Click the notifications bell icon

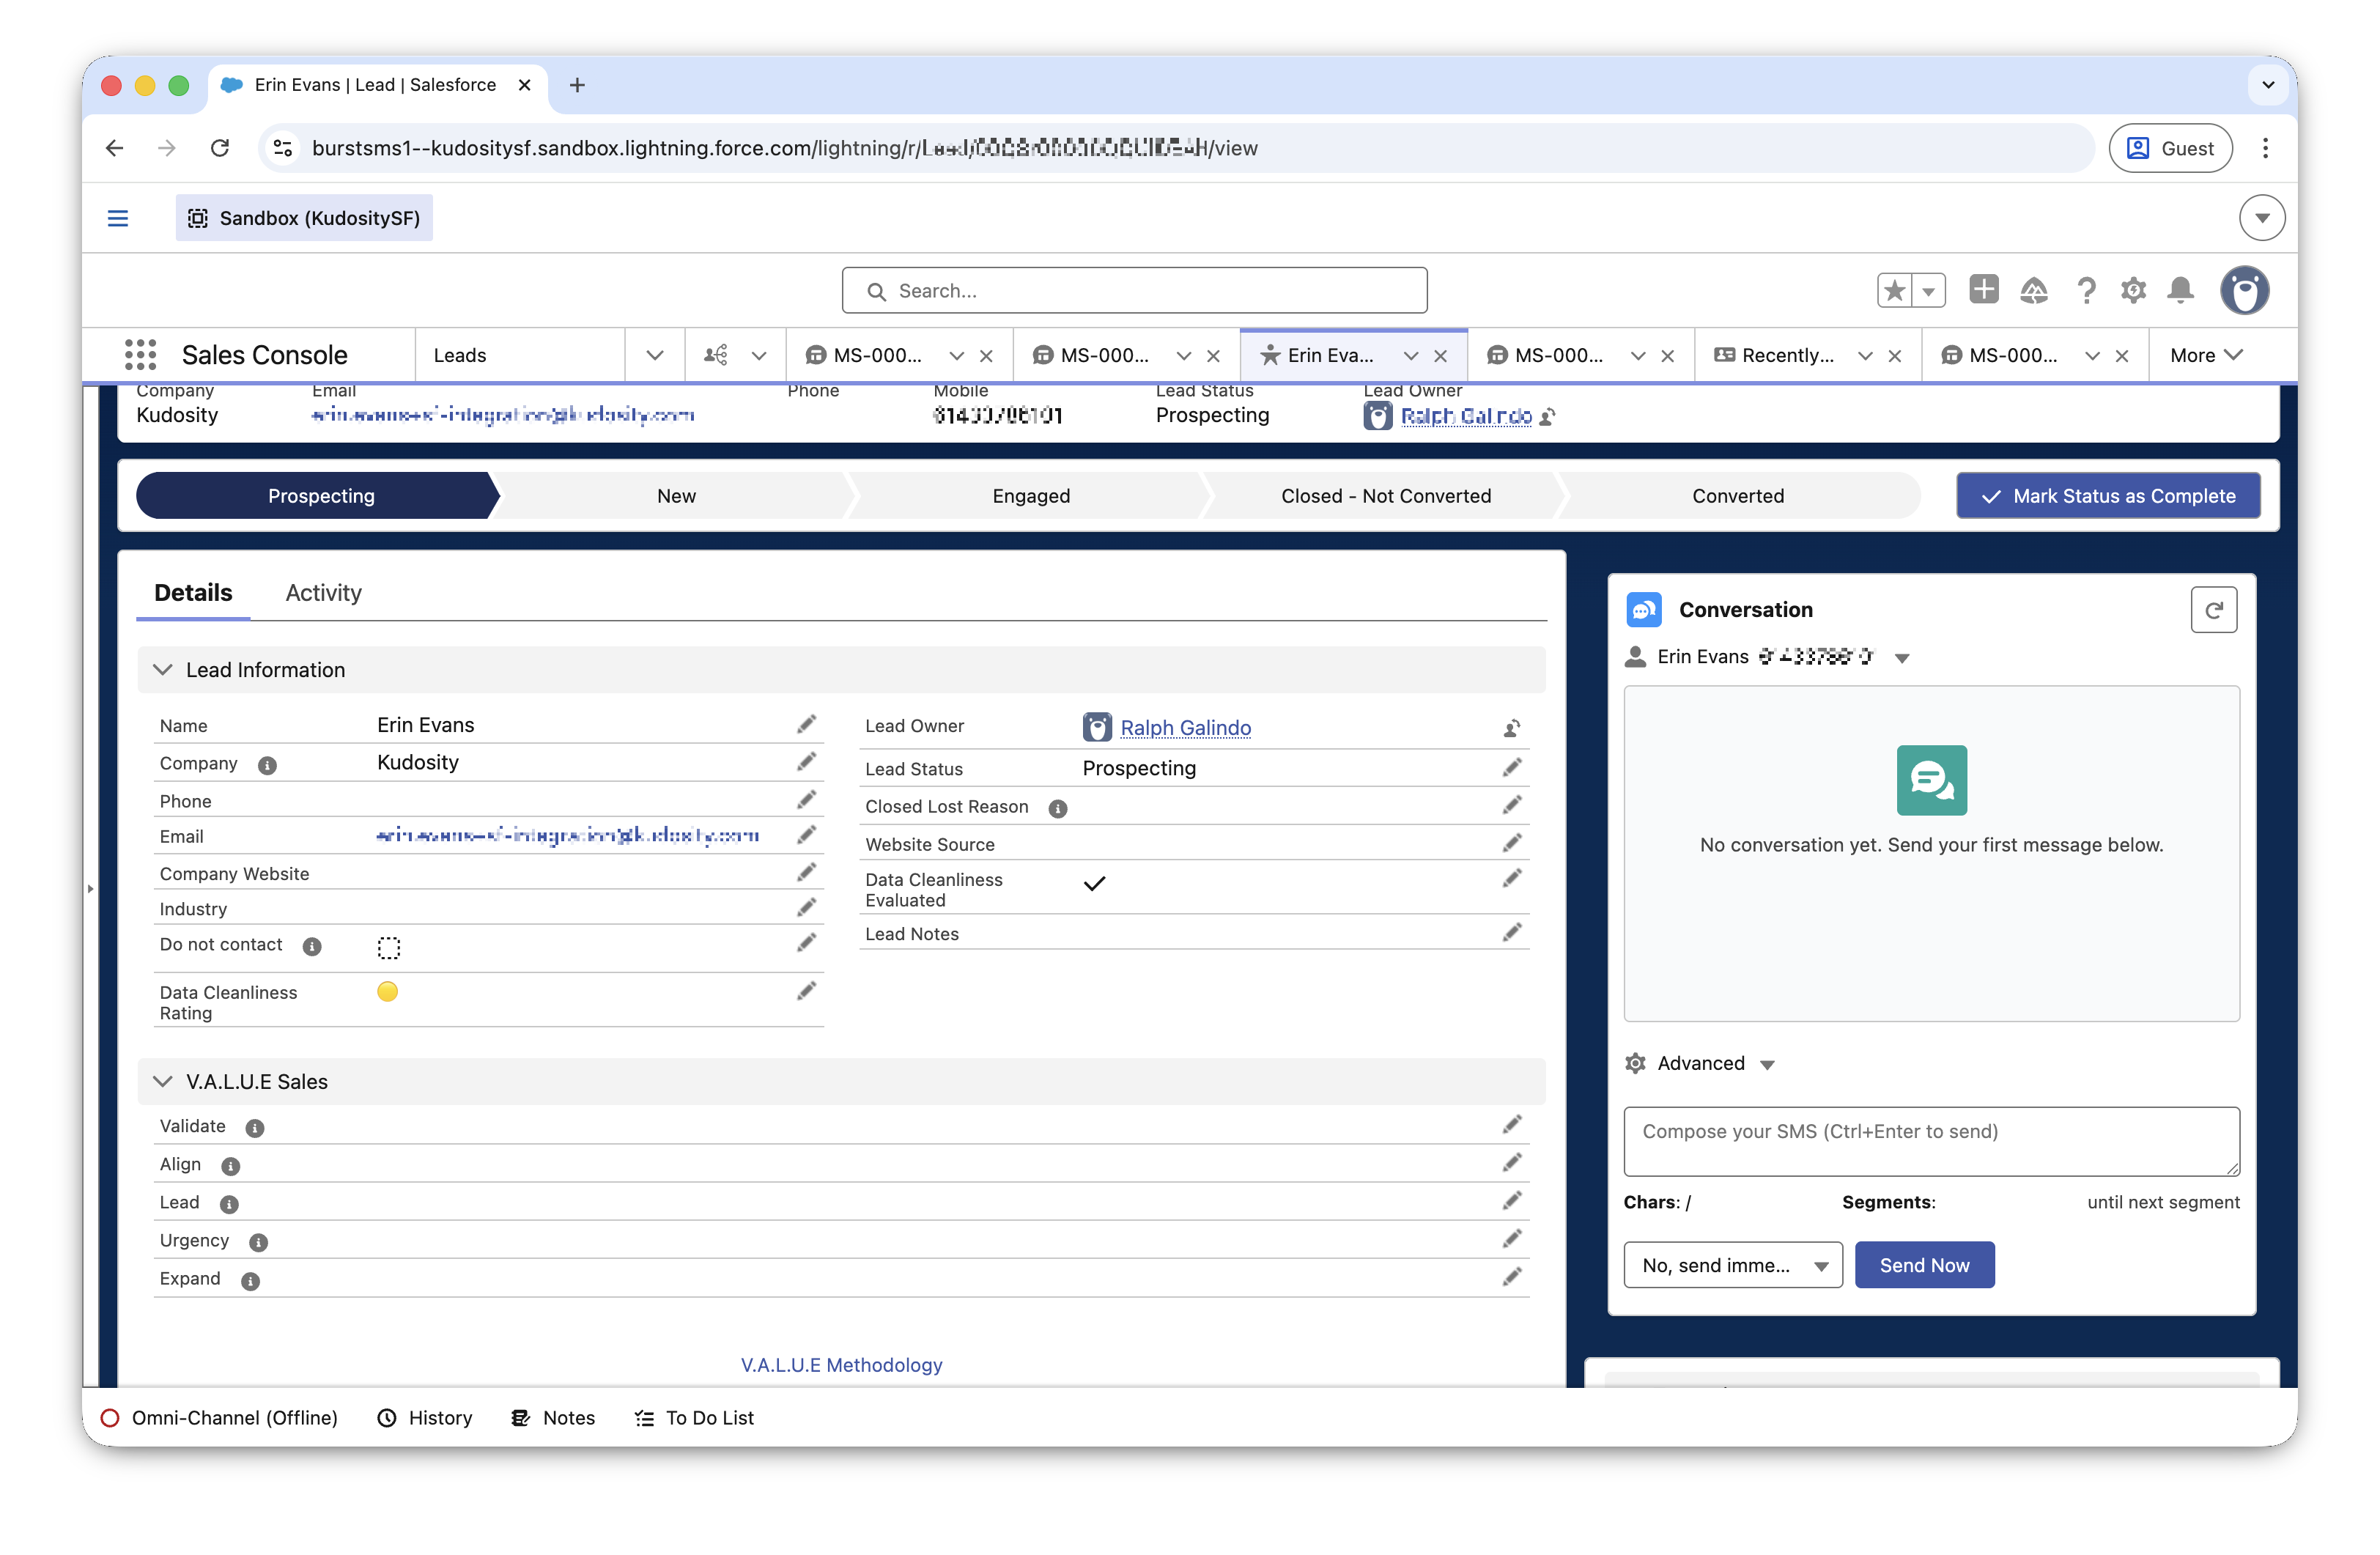click(2180, 290)
